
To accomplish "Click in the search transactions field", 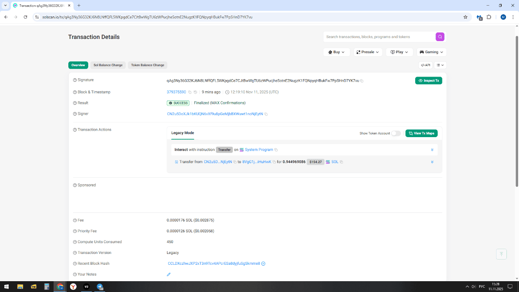I will pos(378,37).
